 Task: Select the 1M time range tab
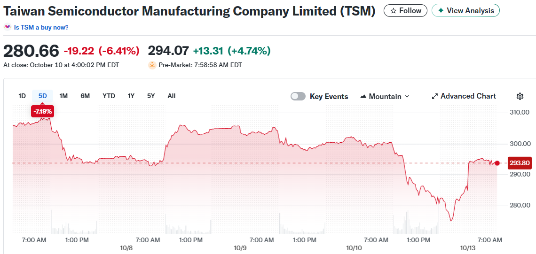[x=63, y=96]
